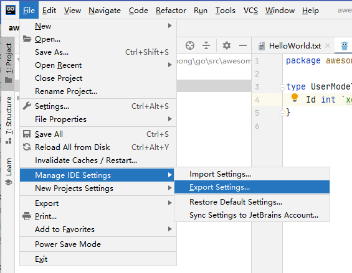The image size is (352, 273).
Task: Open the VCS menu
Action: tap(250, 11)
